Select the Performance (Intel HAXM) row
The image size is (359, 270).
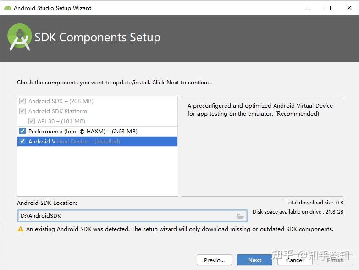(98, 132)
